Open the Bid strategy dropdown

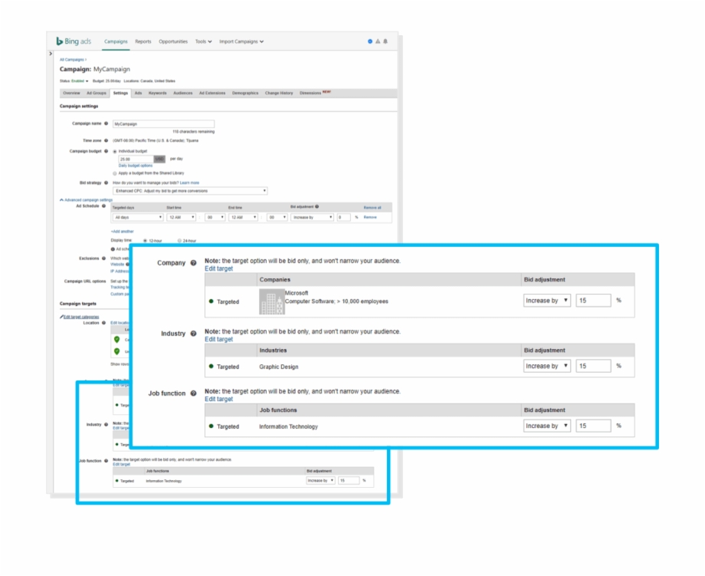[x=192, y=189]
